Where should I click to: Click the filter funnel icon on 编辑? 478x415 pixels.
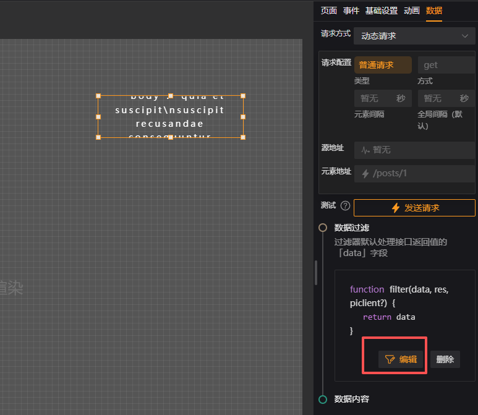click(390, 359)
